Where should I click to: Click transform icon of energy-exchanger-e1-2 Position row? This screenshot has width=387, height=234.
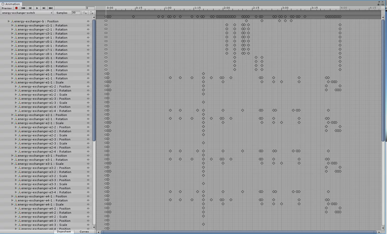pos(19,86)
